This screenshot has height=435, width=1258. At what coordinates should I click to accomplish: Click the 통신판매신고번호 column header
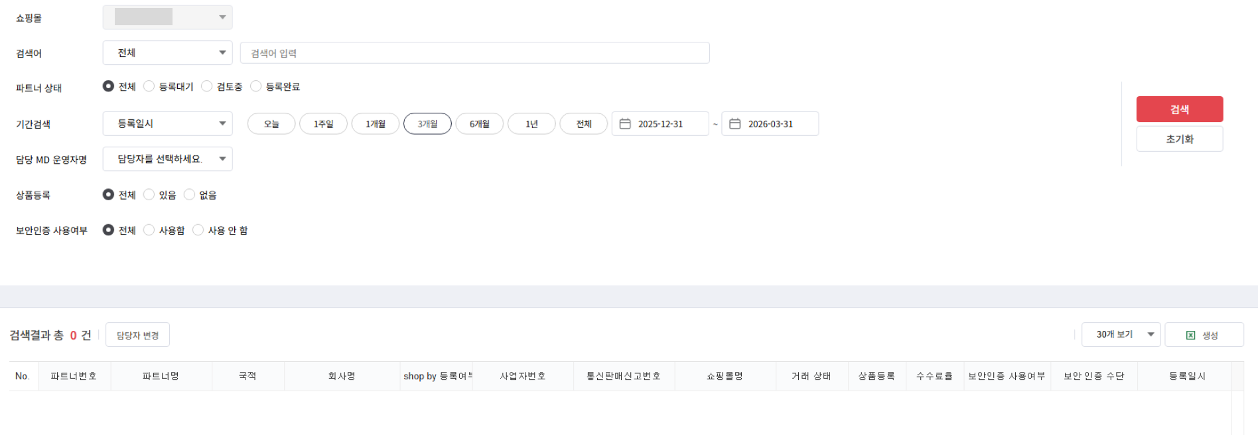[624, 376]
